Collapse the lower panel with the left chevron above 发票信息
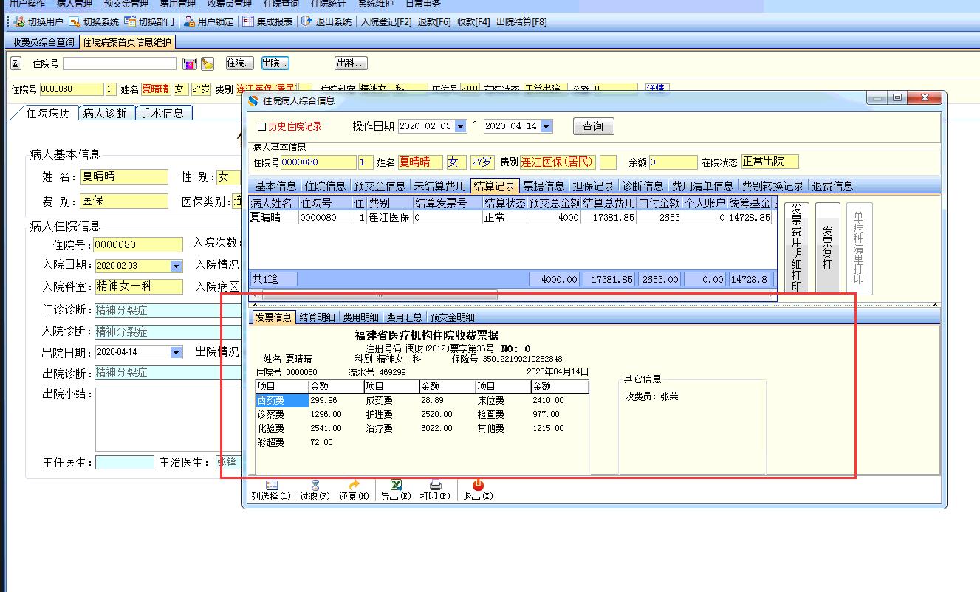Image resolution: width=980 pixels, height=592 pixels. (255, 304)
